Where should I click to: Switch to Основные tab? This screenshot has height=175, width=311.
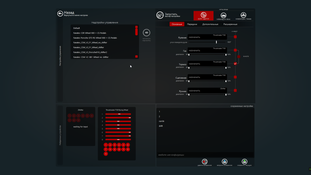[177, 24]
